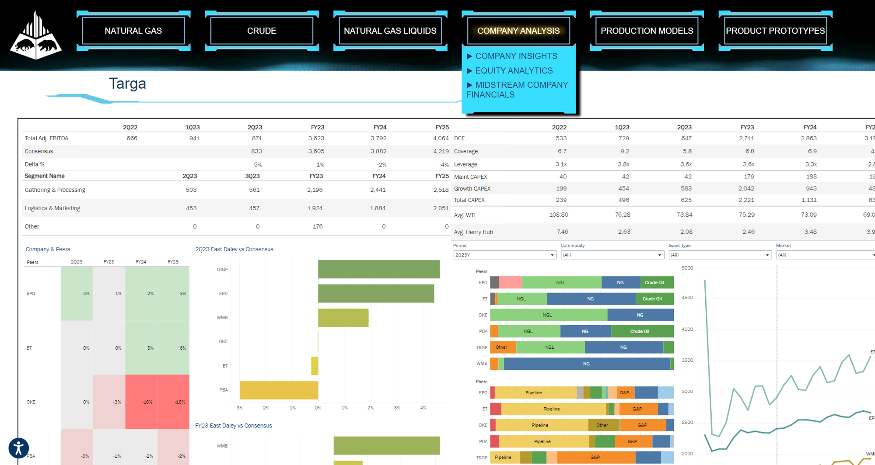Select ET Crude Oil segment in commodity chart
Viewport: 875px width, 465px height.
(x=654, y=299)
